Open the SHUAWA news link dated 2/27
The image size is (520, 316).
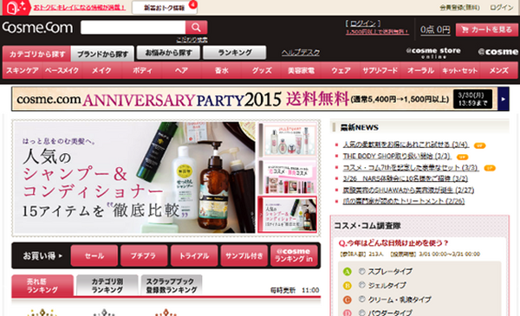408,190
